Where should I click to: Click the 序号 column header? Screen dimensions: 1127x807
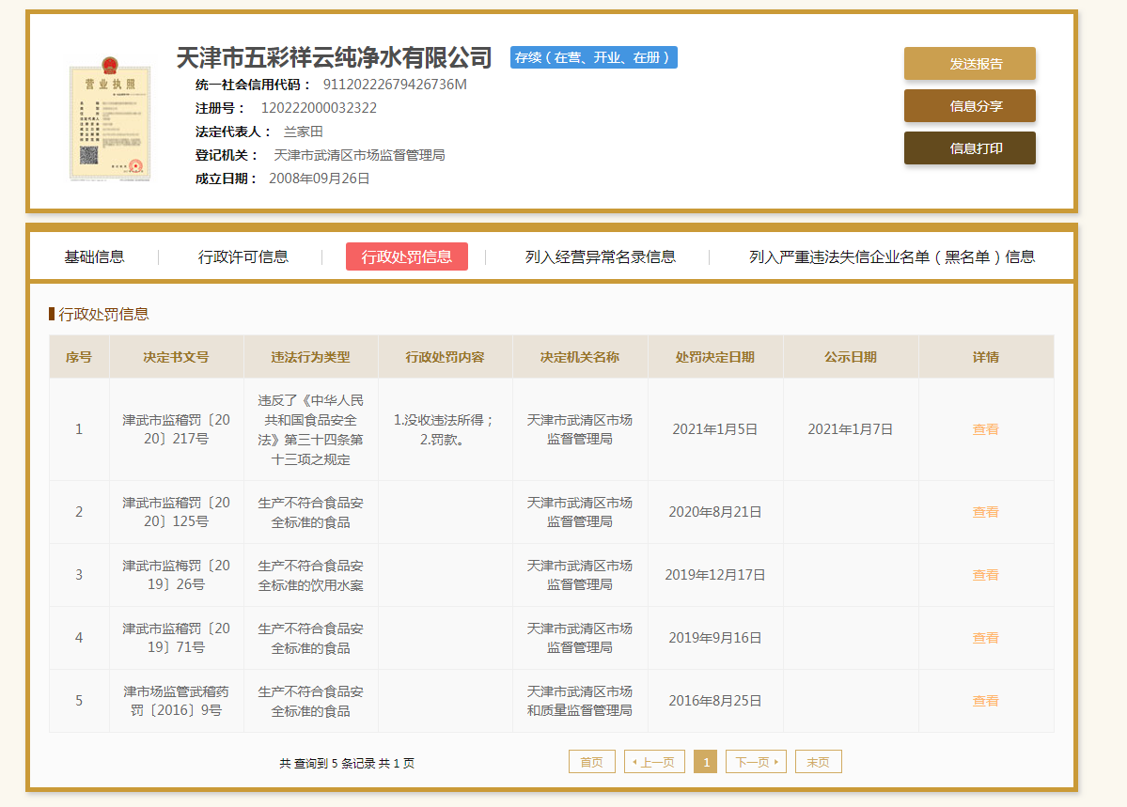[79, 357]
